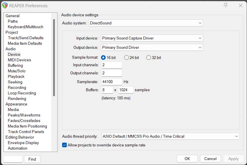The height and width of the screenshot is (165, 247).
Task: Click the buffer count field showing 8
Action: [107, 90]
